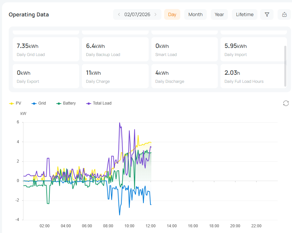Go to the next day arrow

coord(155,14)
